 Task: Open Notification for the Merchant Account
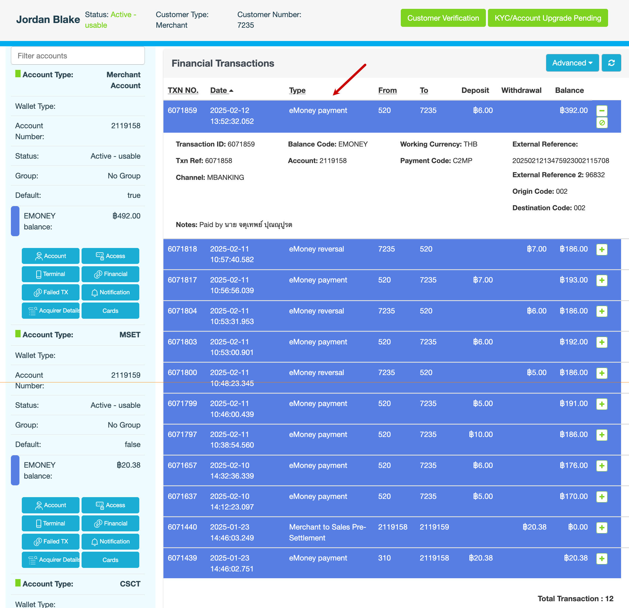click(110, 293)
